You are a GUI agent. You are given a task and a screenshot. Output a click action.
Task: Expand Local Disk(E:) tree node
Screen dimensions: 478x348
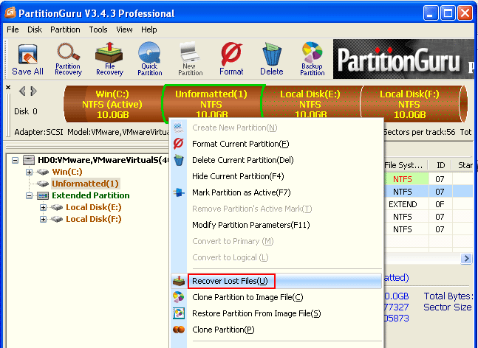[x=43, y=207]
